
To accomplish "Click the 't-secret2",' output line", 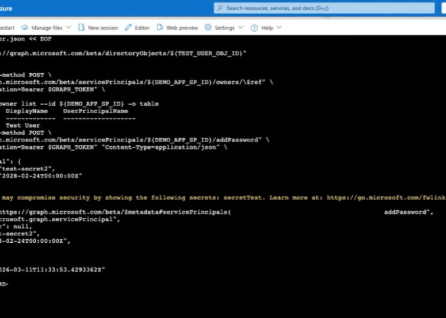I will [x=20, y=233].
